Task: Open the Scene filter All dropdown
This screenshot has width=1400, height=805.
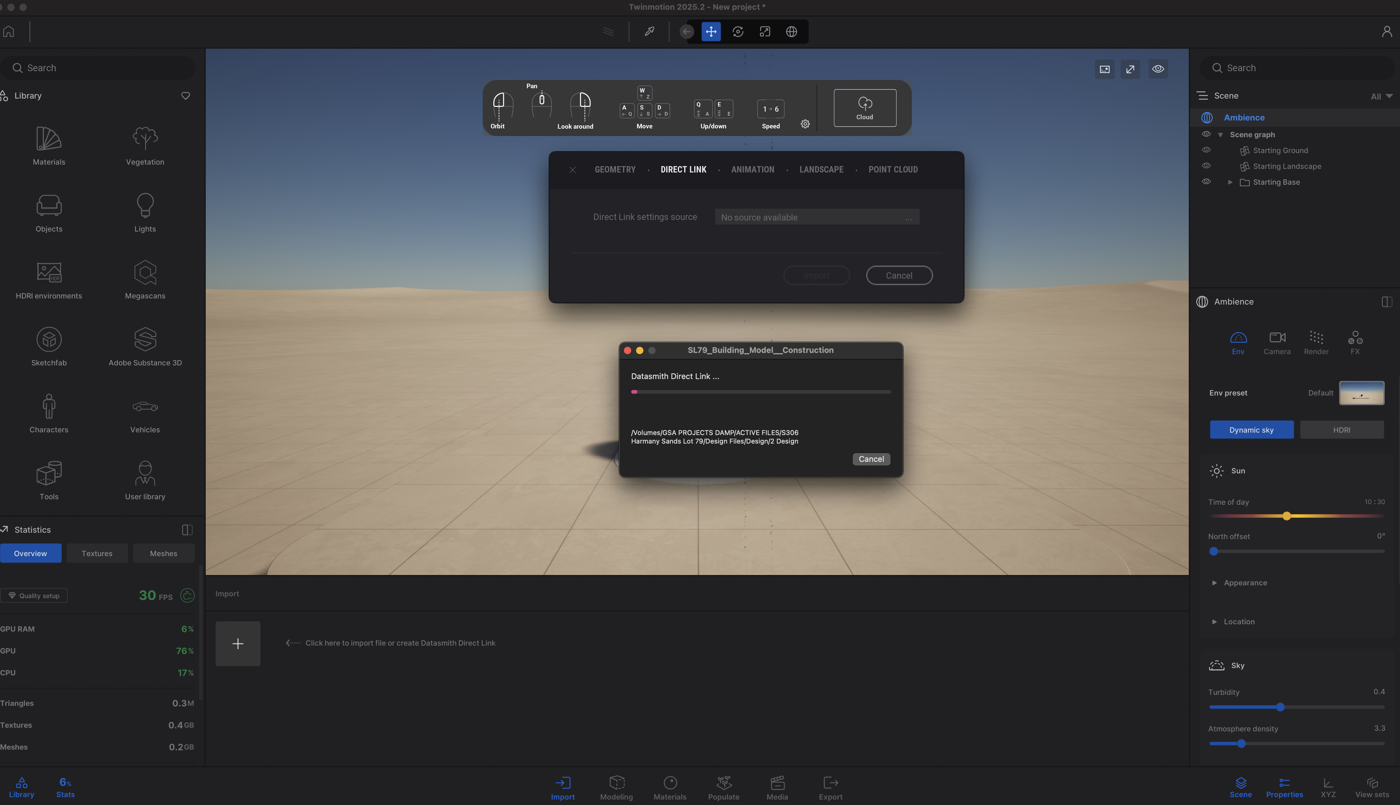Action: [x=1381, y=96]
